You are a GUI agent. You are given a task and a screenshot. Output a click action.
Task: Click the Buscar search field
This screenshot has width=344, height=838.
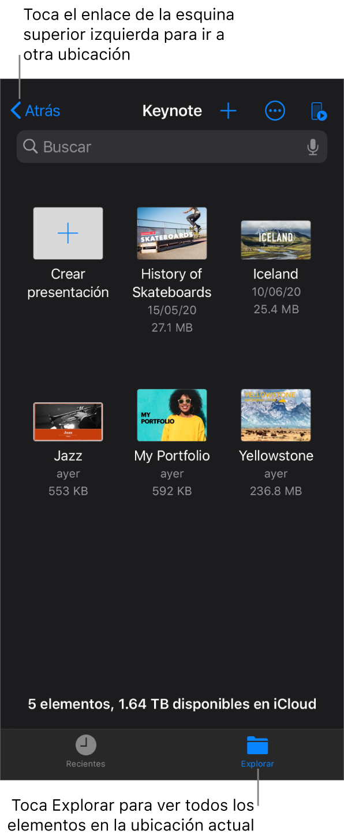pyautogui.click(x=172, y=147)
